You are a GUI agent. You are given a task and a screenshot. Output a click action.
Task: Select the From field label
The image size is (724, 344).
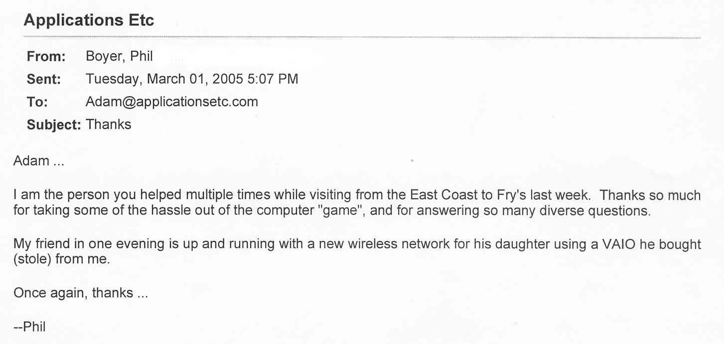46,57
